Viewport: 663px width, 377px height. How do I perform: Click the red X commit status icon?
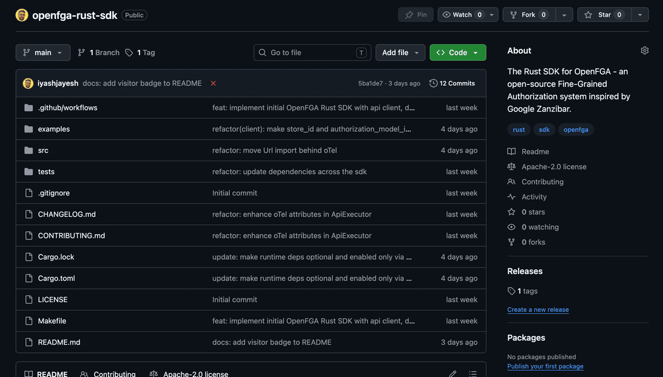[213, 83]
